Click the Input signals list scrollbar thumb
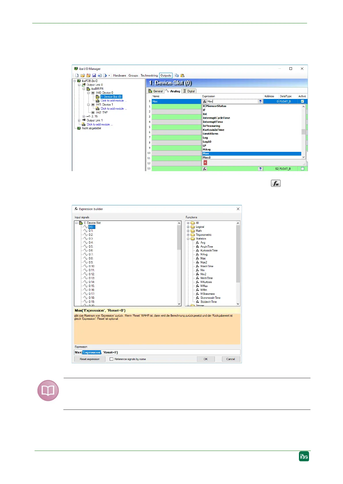This screenshot has height=484, width=343. 179,238
